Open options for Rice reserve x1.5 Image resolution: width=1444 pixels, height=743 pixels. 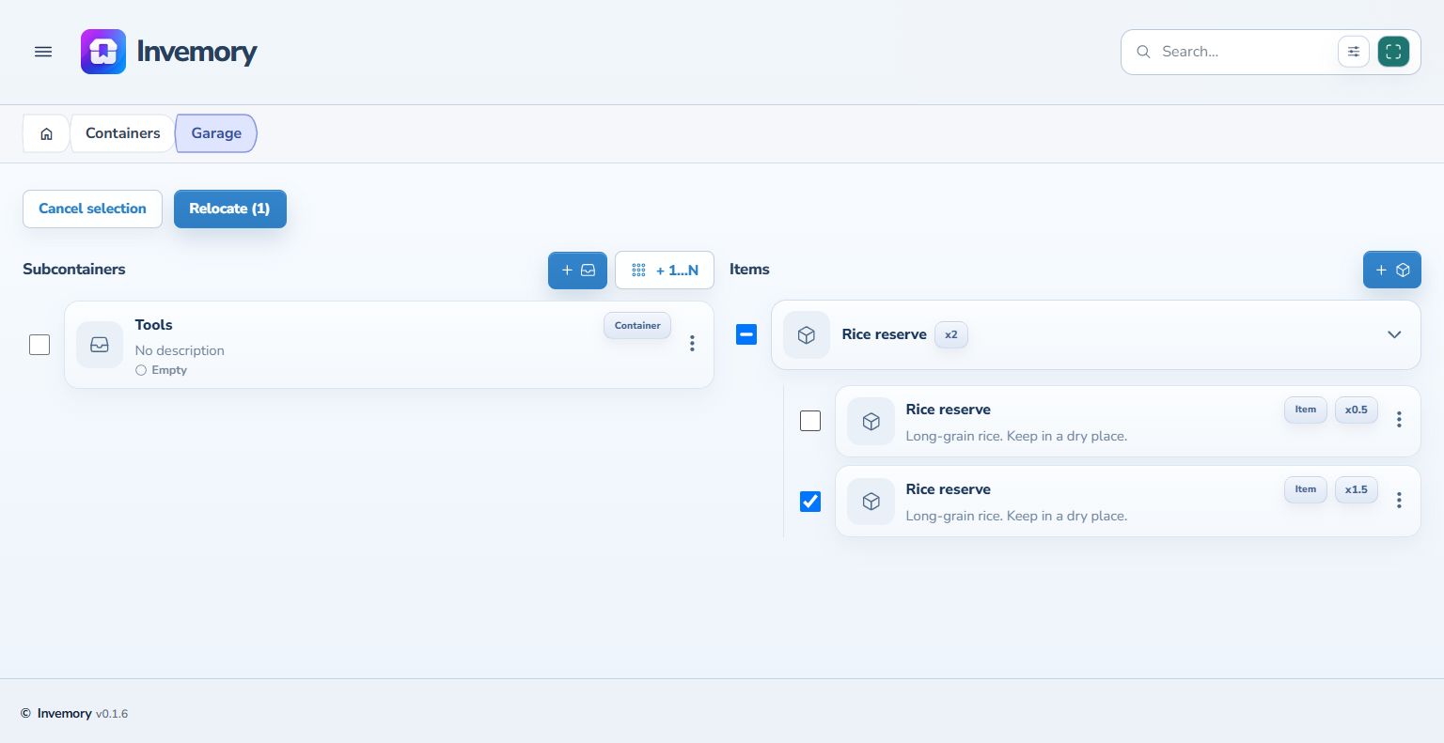pyautogui.click(x=1399, y=501)
